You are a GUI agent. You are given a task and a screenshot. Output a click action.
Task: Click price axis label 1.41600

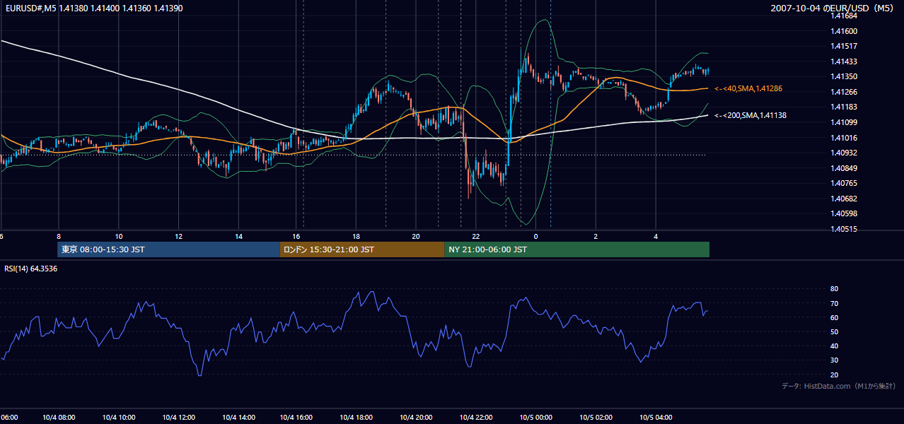(845, 31)
